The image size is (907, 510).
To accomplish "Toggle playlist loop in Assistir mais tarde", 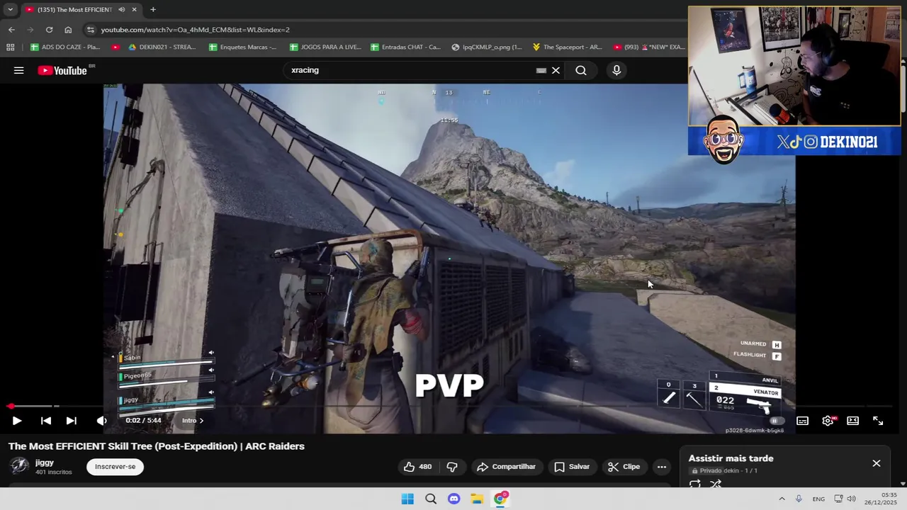I will click(695, 484).
